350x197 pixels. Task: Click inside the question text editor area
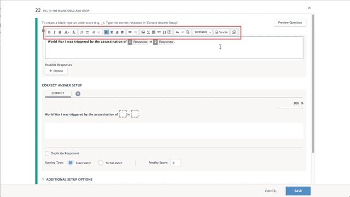[174, 48]
